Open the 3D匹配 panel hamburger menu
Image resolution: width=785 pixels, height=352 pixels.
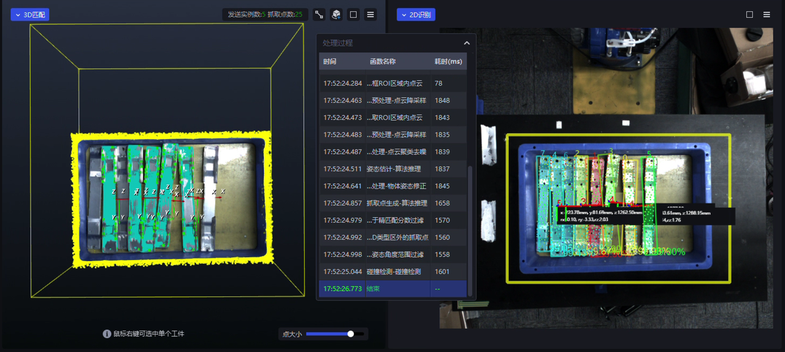coord(370,14)
